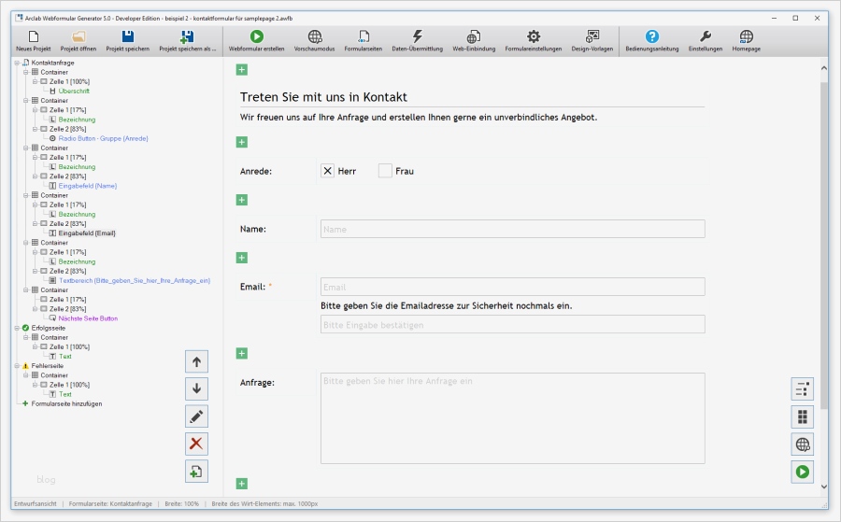Click into the Name input field

pos(512,229)
